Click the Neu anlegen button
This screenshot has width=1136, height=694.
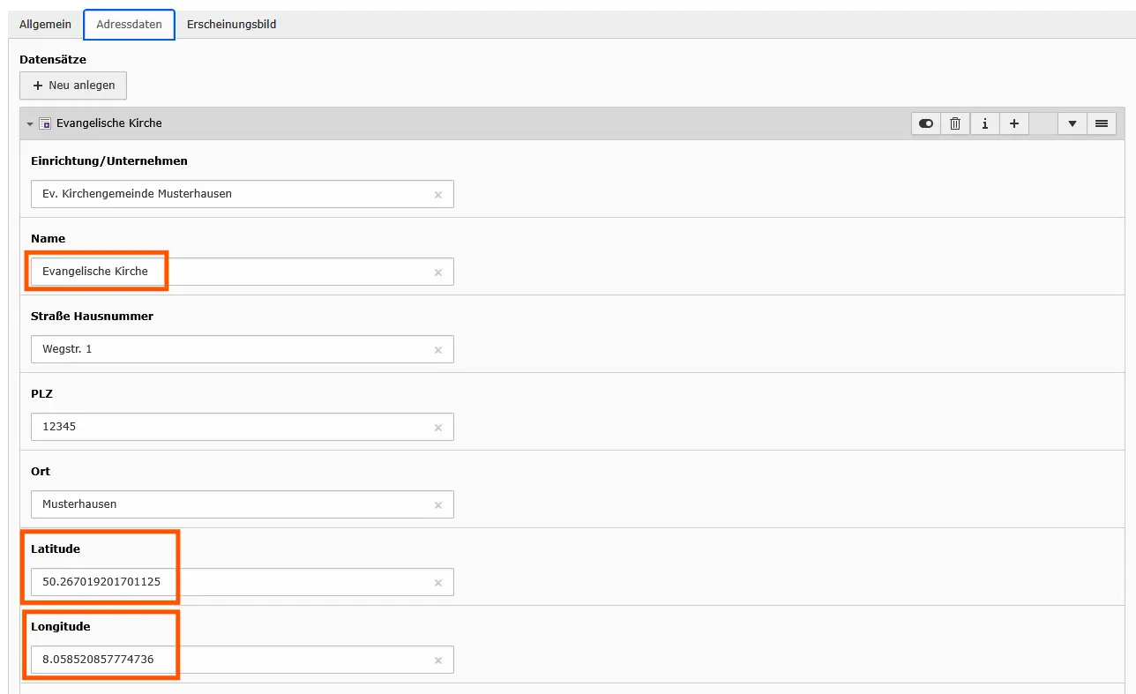(73, 86)
